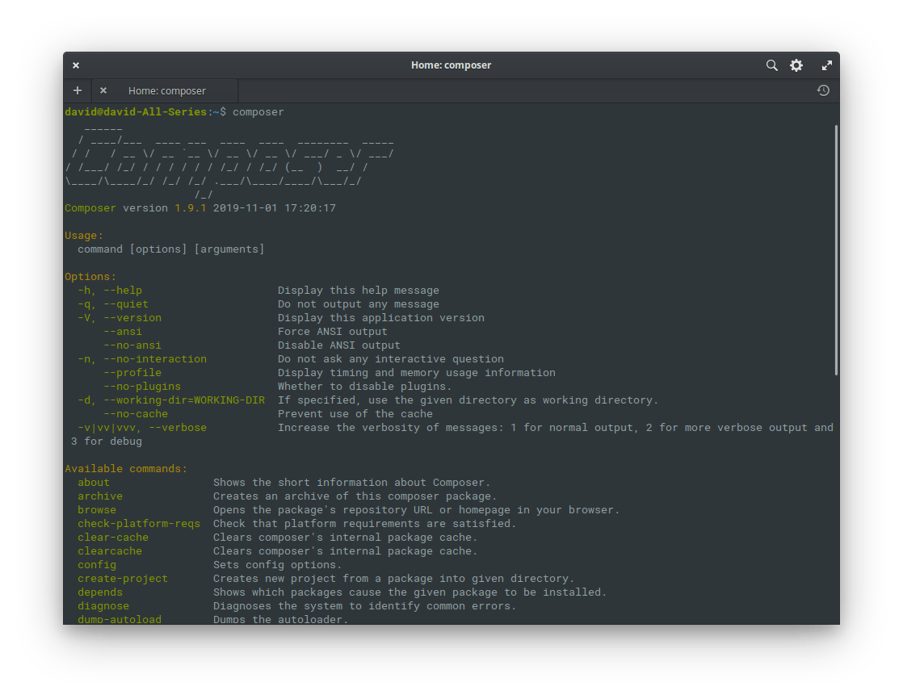Image resolution: width=903 pixels, height=699 pixels.
Task: Click the Usage: heading
Action: pos(84,236)
